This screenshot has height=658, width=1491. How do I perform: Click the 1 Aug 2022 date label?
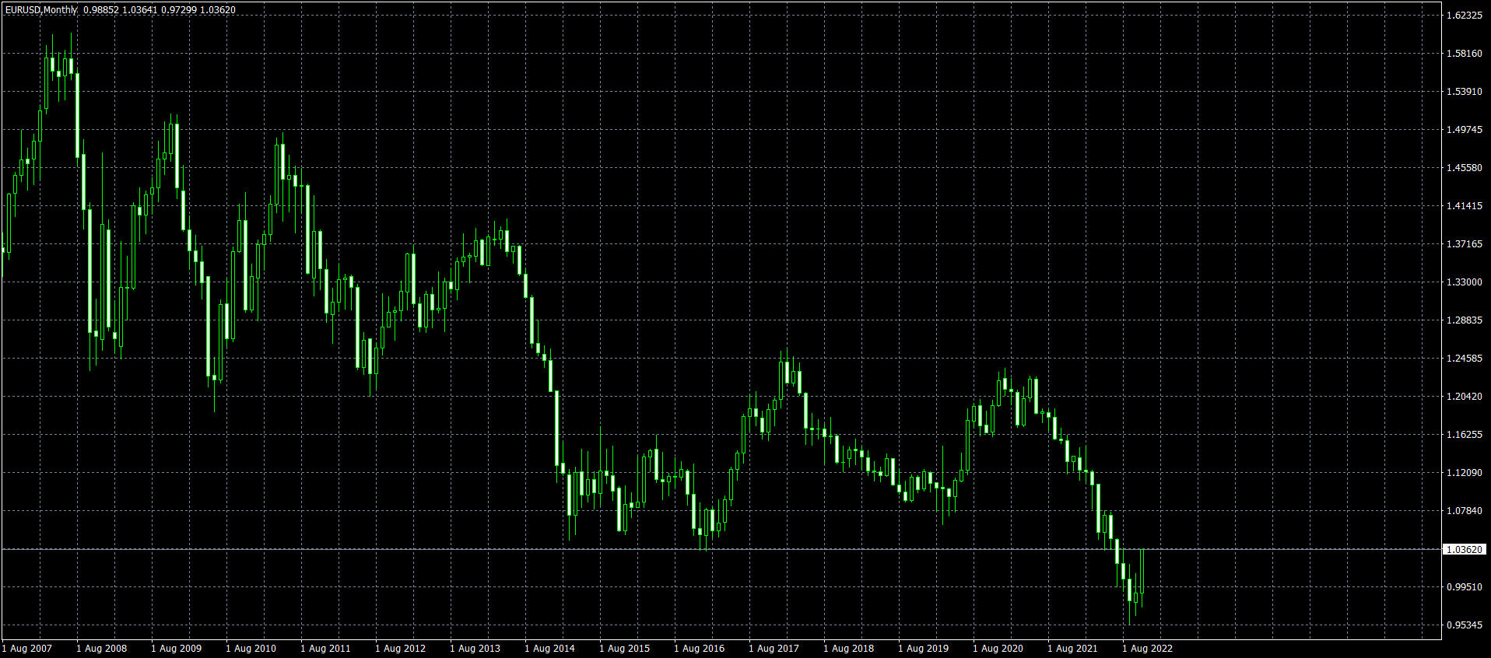1148,649
